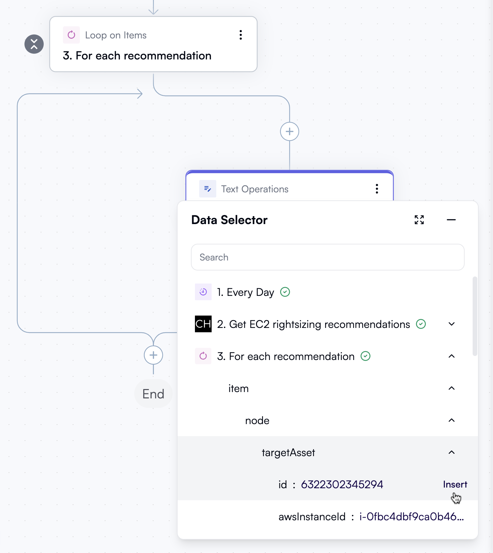Click the clock icon next to Every Day
Viewport: 493px width, 553px height.
(x=203, y=292)
